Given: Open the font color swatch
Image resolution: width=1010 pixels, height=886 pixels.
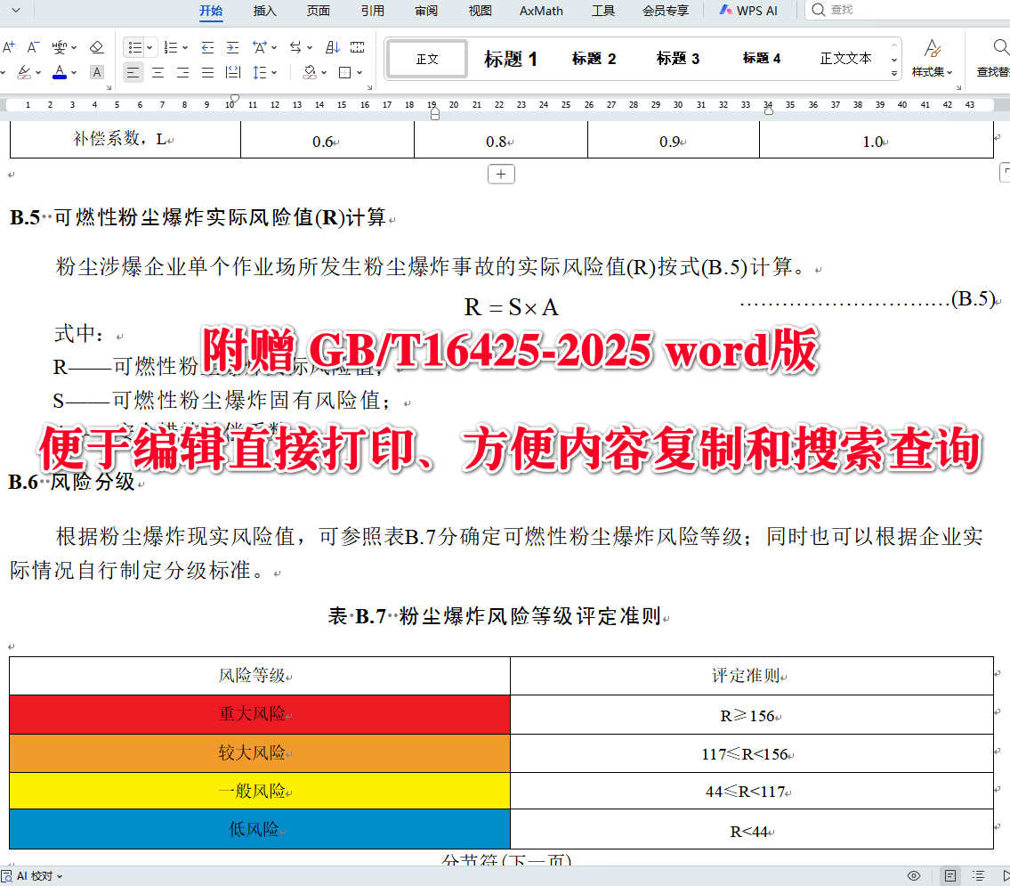Looking at the screenshot, I should [x=60, y=72].
